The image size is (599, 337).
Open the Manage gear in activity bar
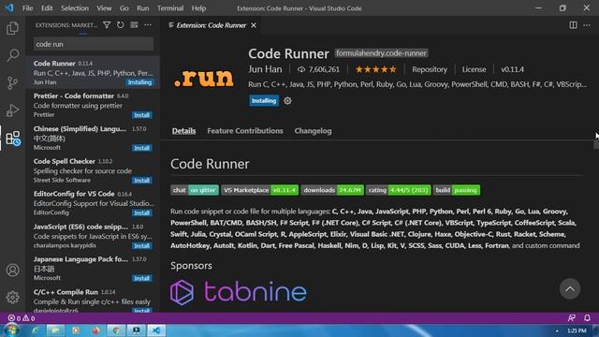click(12, 297)
